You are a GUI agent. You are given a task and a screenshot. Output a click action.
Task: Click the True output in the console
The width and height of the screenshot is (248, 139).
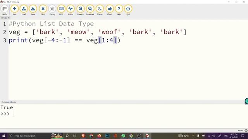pyautogui.click(x=7, y=107)
